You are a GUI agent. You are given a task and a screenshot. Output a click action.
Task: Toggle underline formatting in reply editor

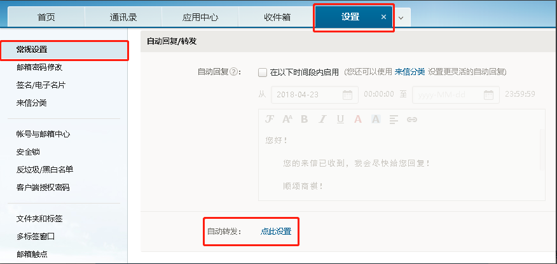(x=340, y=119)
